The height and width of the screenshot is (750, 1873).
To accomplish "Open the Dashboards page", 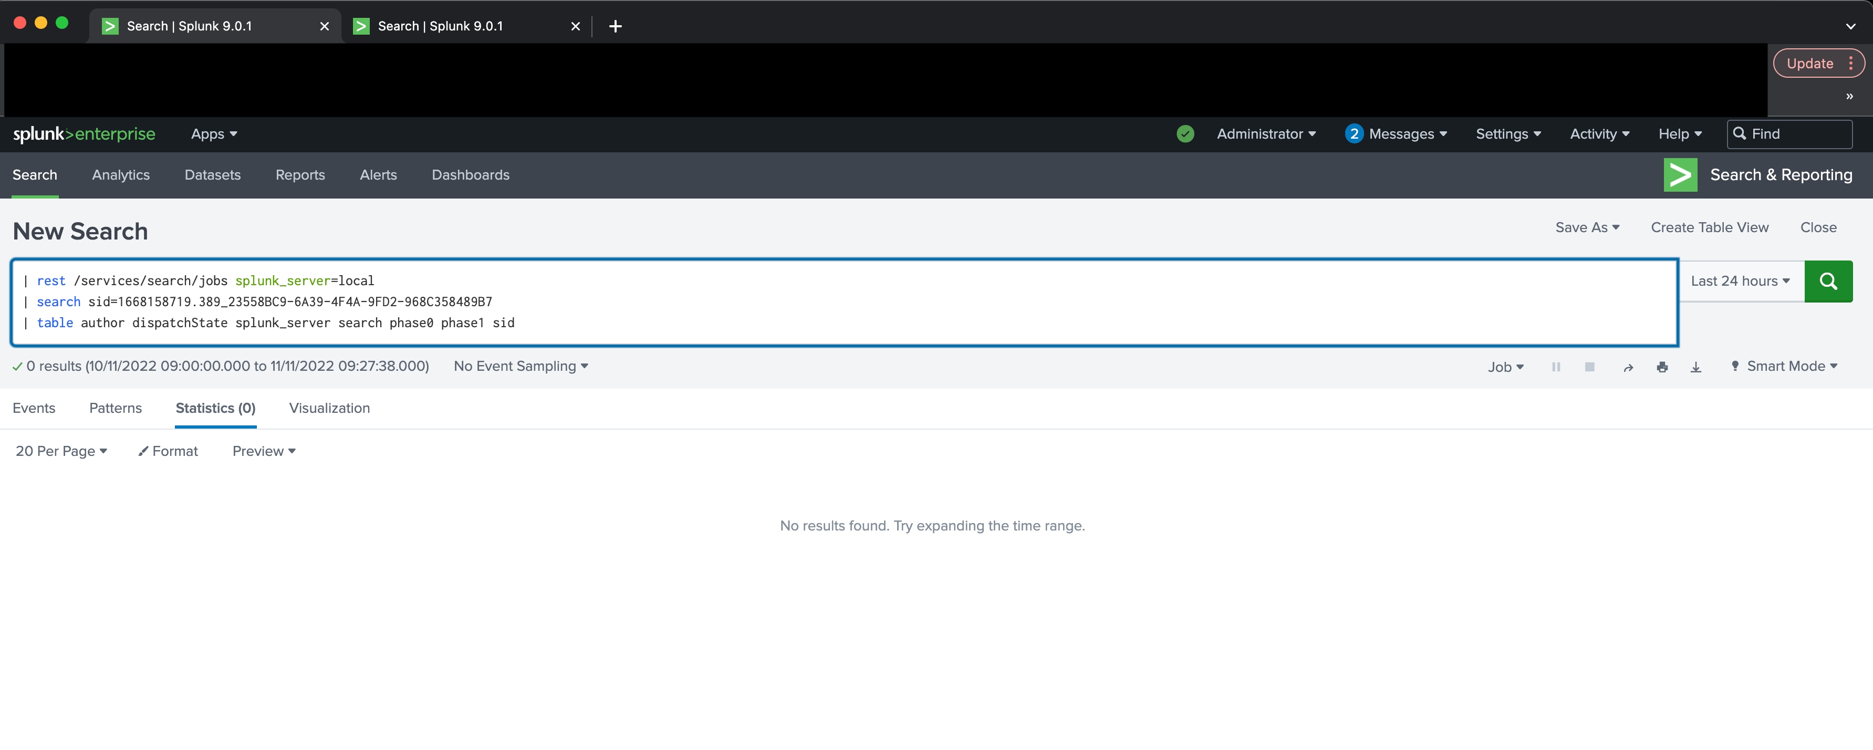I will click(471, 175).
